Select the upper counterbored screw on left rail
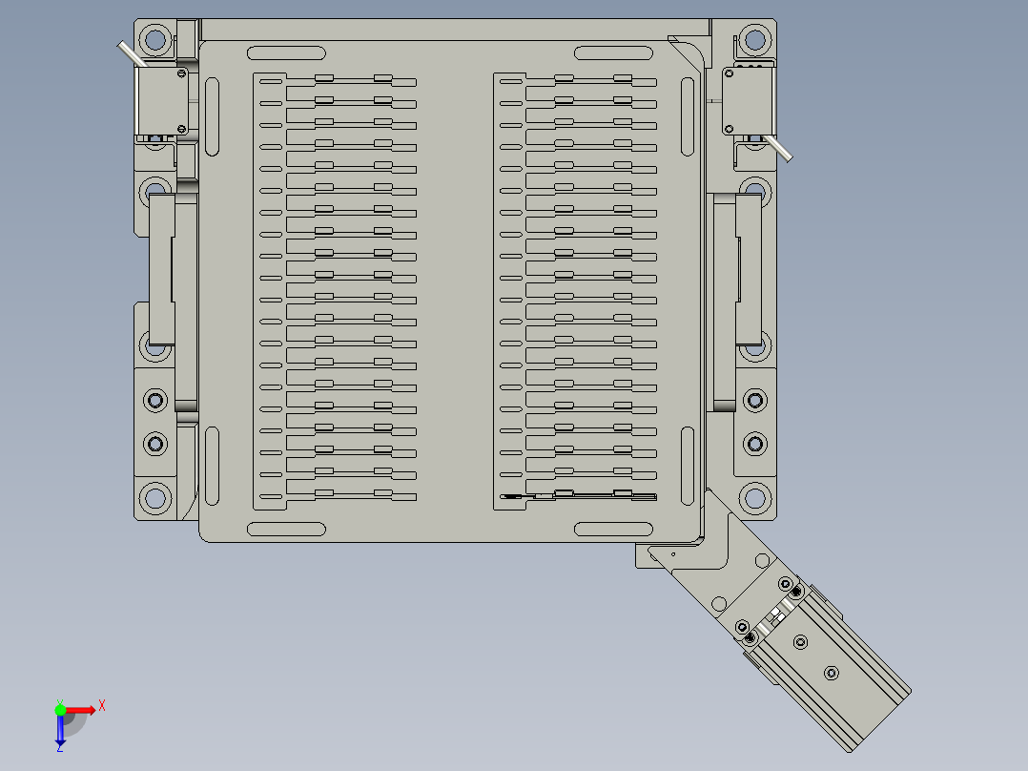Image resolution: width=1028 pixels, height=771 pixels. [x=155, y=400]
